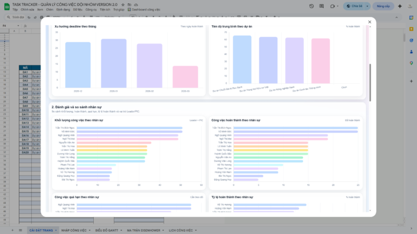This screenshot has height=234, width=417.
Task: Open Maps in side panel
Action: pyautogui.click(x=411, y=63)
